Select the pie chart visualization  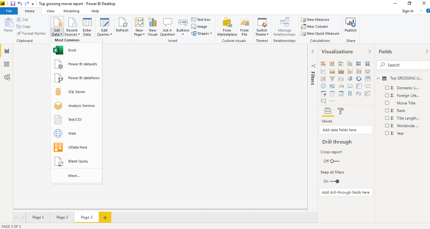pos(350,79)
